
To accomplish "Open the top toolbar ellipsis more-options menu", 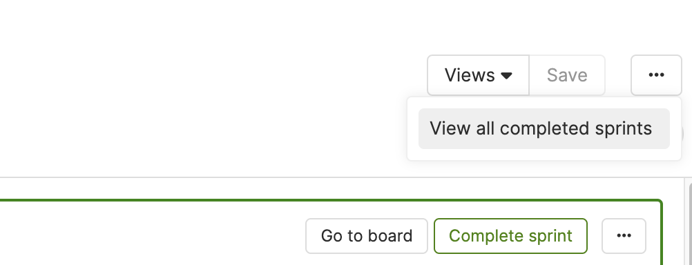I will click(656, 75).
